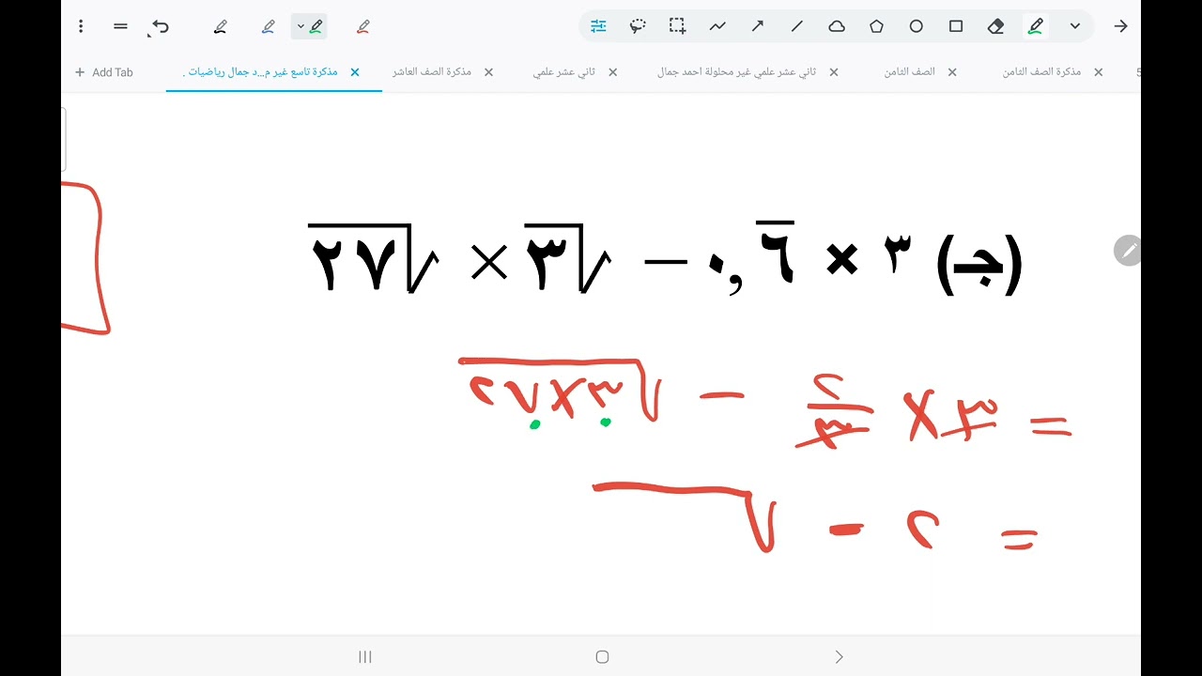
Task: Select the highlighted pen tool in toolbar
Action: point(1036,26)
